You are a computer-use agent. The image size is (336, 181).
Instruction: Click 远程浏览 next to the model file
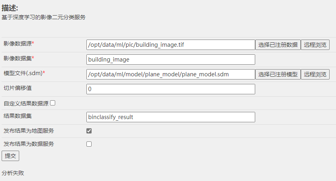[315, 74]
